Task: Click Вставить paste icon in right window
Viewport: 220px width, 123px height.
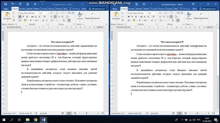Action: (x=116, y=14)
